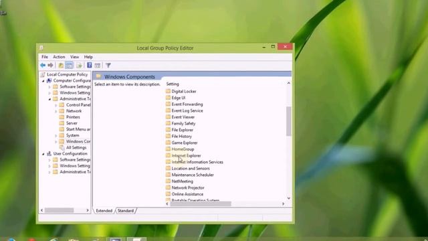This screenshot has width=428, height=241.
Task: Collapse Administrative Templates under Computer Configuration
Action: click(x=49, y=99)
